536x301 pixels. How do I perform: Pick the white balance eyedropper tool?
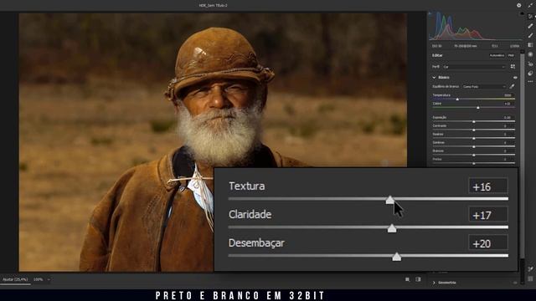[512, 86]
